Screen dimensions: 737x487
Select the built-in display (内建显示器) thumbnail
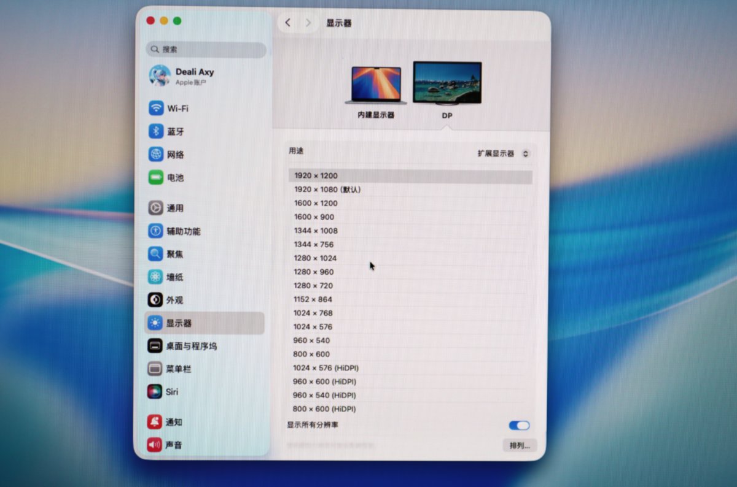click(x=376, y=86)
